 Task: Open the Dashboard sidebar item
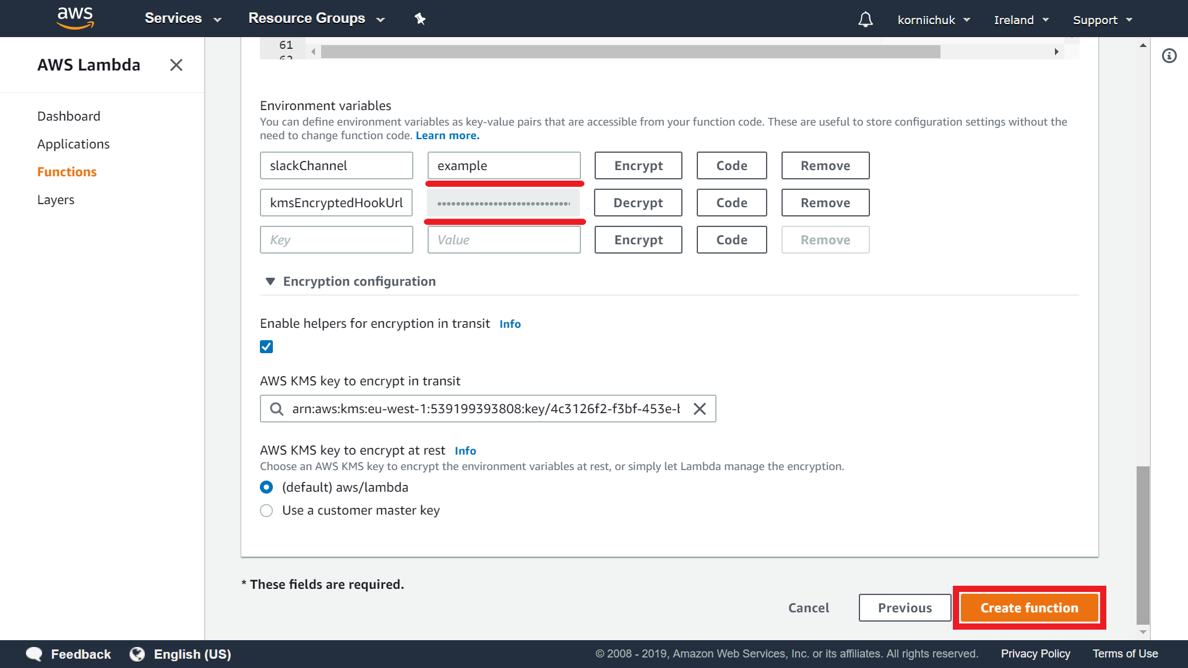69,116
